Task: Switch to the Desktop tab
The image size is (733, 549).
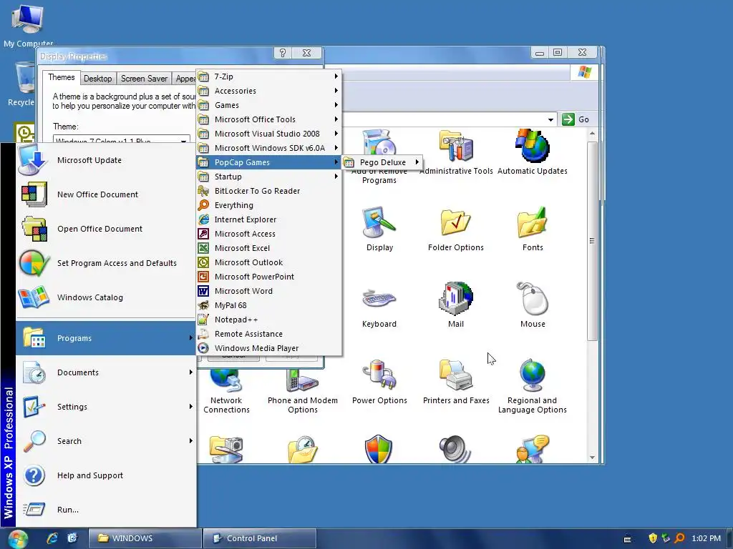Action: pos(97,79)
